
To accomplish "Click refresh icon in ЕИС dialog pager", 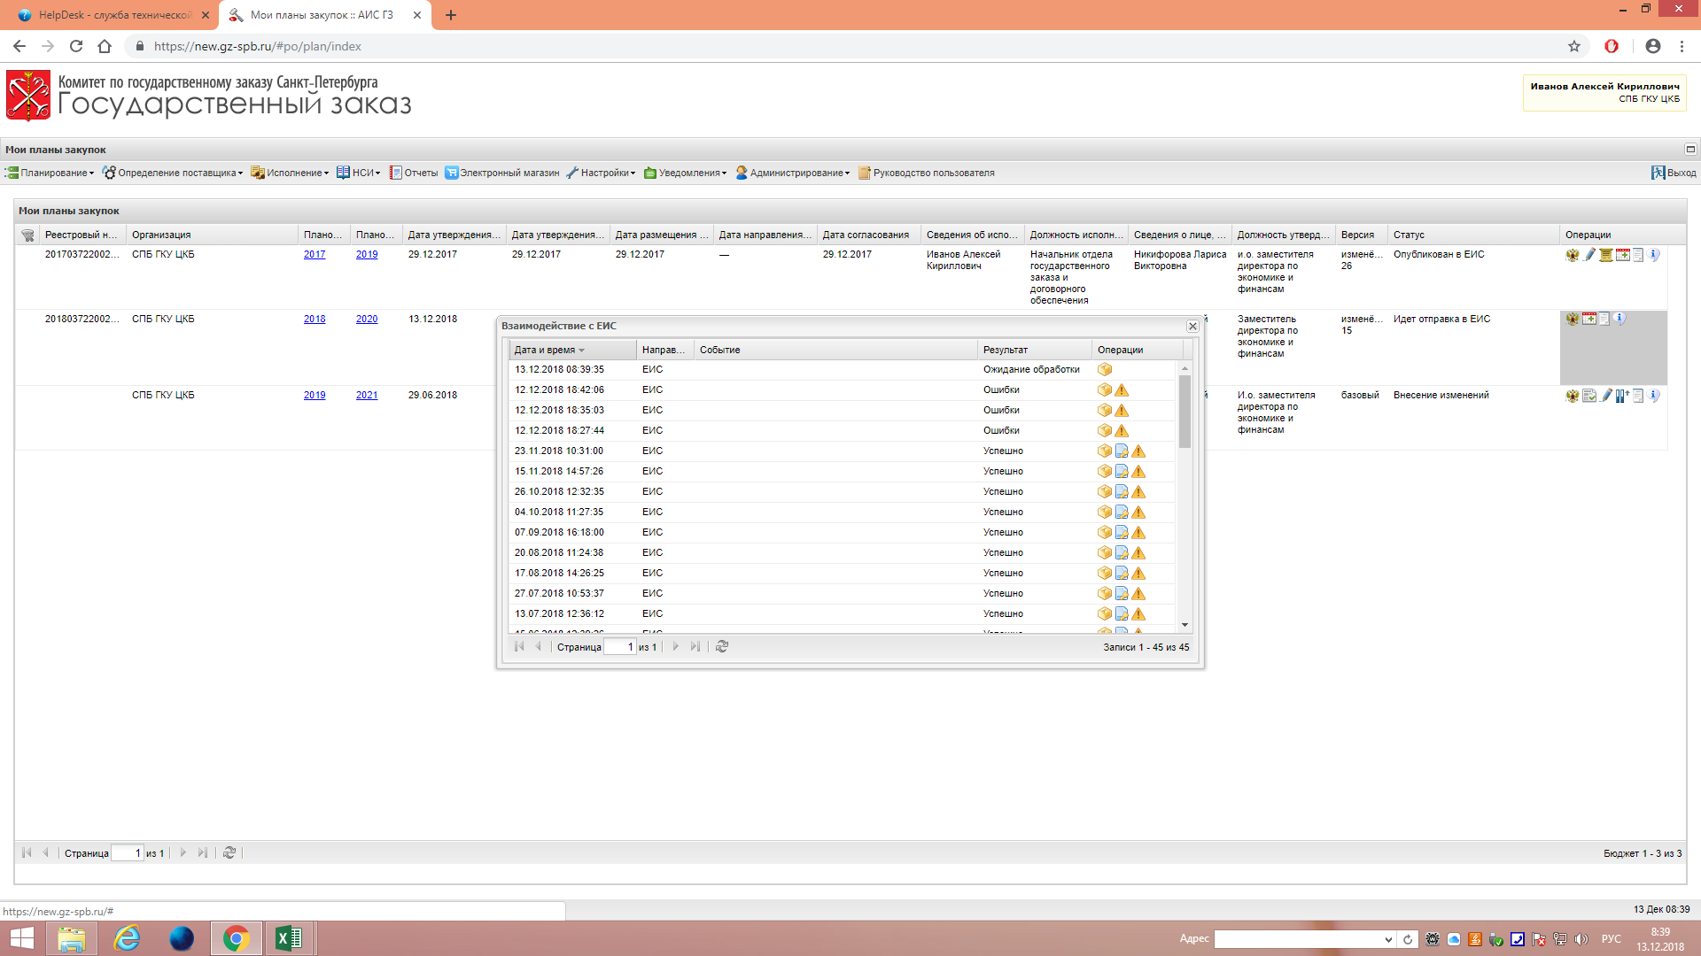I will click(x=722, y=647).
